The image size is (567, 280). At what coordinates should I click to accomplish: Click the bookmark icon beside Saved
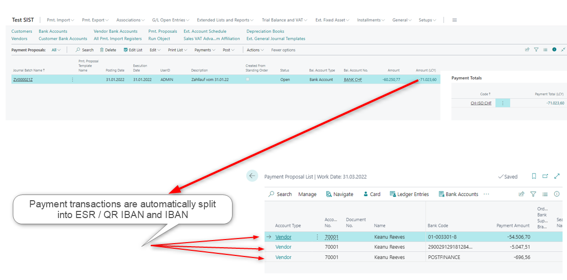click(x=534, y=176)
